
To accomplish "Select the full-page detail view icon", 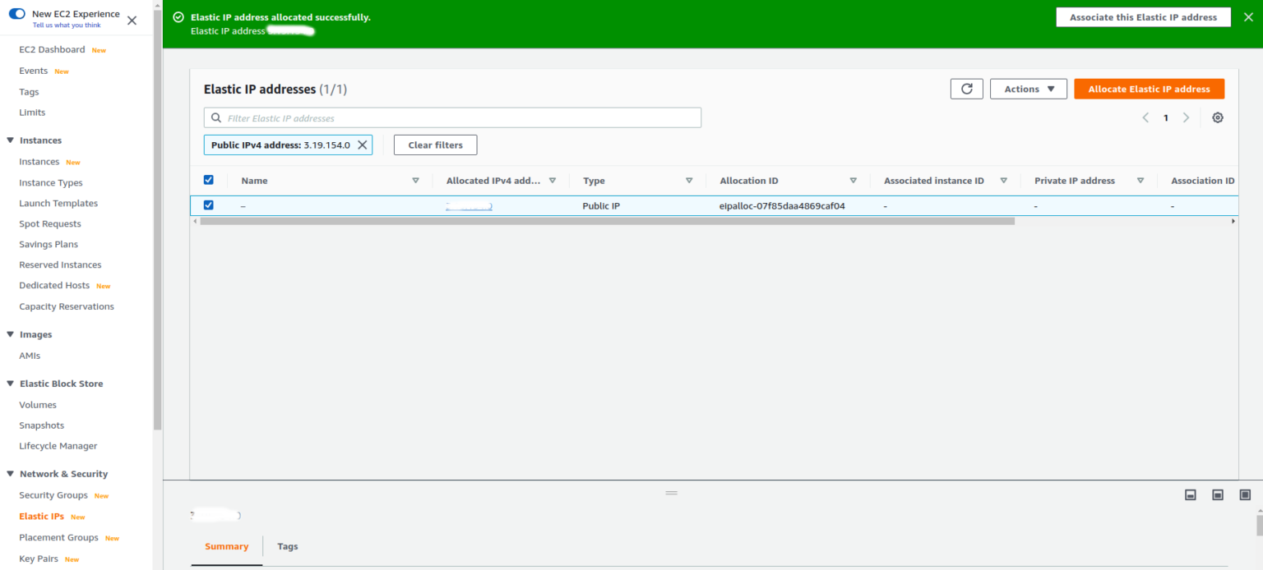I will click(1245, 494).
